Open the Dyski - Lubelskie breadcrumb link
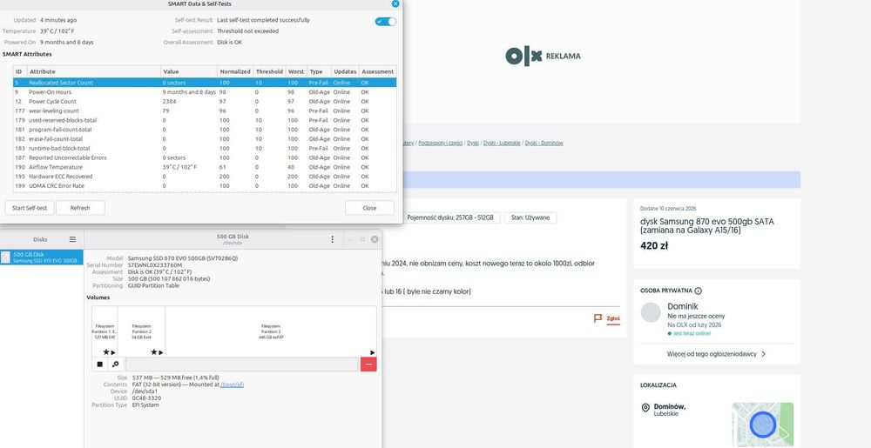The width and height of the screenshot is (871, 448). (x=502, y=143)
